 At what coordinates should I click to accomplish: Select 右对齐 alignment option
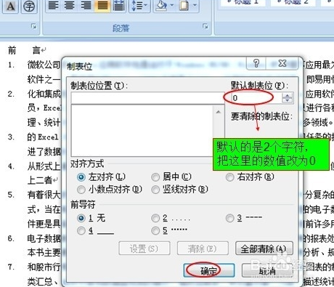click(x=250, y=177)
